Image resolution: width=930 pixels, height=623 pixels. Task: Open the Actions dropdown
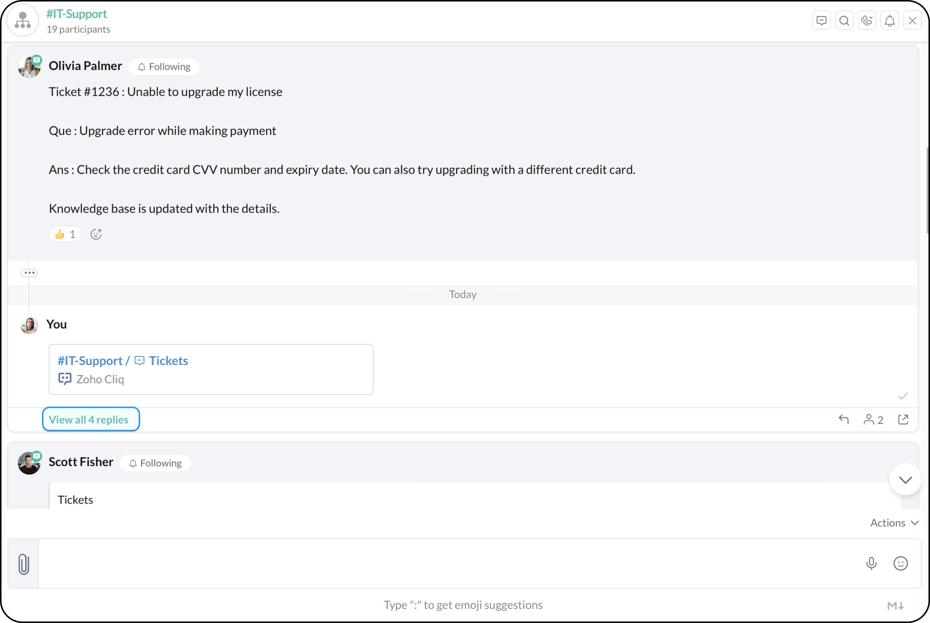coord(894,523)
